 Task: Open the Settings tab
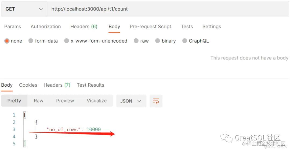pyautogui.click(x=212, y=27)
